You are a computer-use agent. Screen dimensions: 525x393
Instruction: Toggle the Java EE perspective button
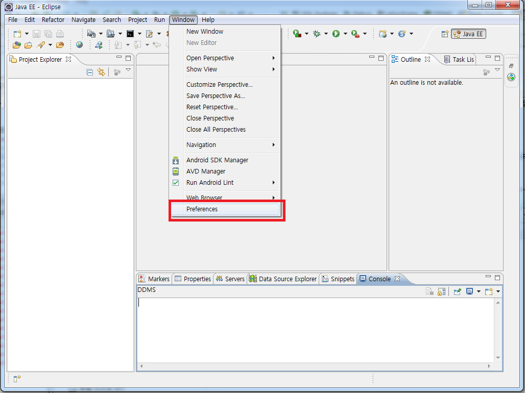coord(468,34)
